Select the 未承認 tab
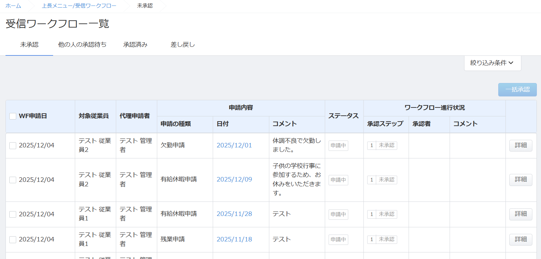The image size is (541, 259). tap(29, 45)
